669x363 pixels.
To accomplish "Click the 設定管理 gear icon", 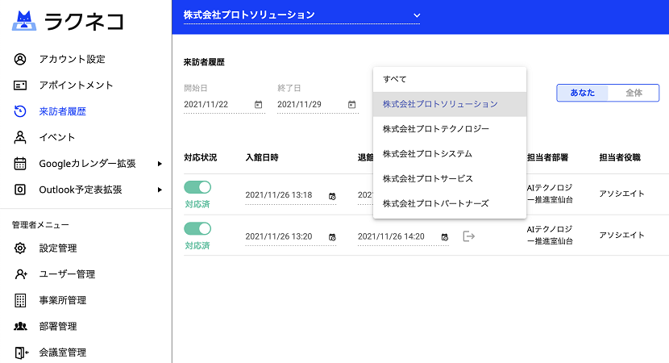I will click(20, 248).
